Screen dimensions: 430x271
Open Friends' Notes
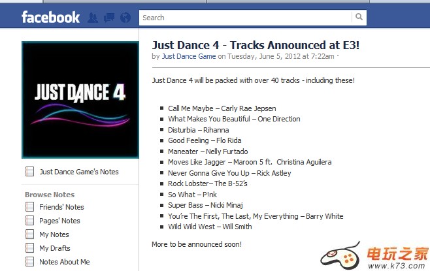pyautogui.click(x=61, y=207)
